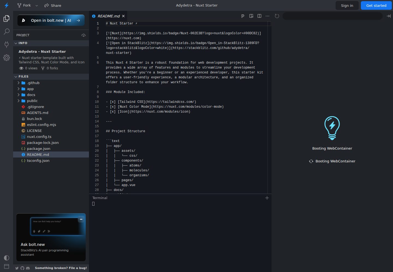Toggle the layout panel icon at the bottom of the sidebar
This screenshot has height=272, width=393.
(7, 267)
